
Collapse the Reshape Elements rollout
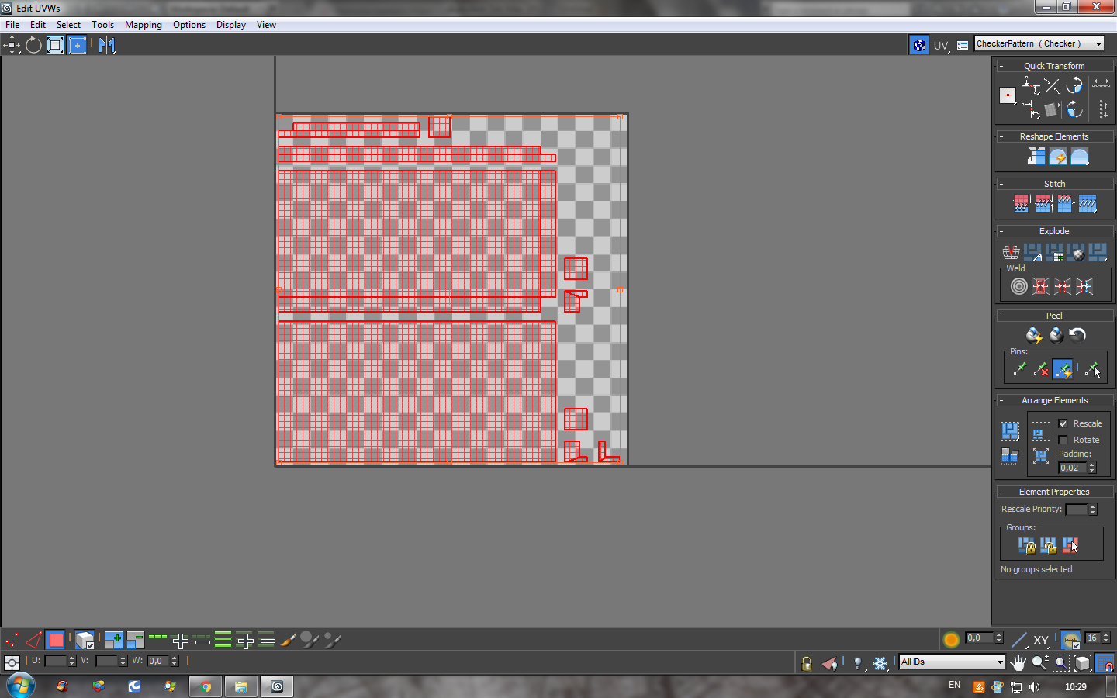[1001, 136]
